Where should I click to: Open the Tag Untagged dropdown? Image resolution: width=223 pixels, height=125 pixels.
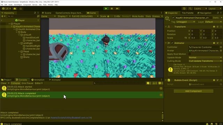click(186, 22)
